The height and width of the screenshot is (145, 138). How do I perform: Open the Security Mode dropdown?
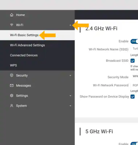[x=134, y=76]
